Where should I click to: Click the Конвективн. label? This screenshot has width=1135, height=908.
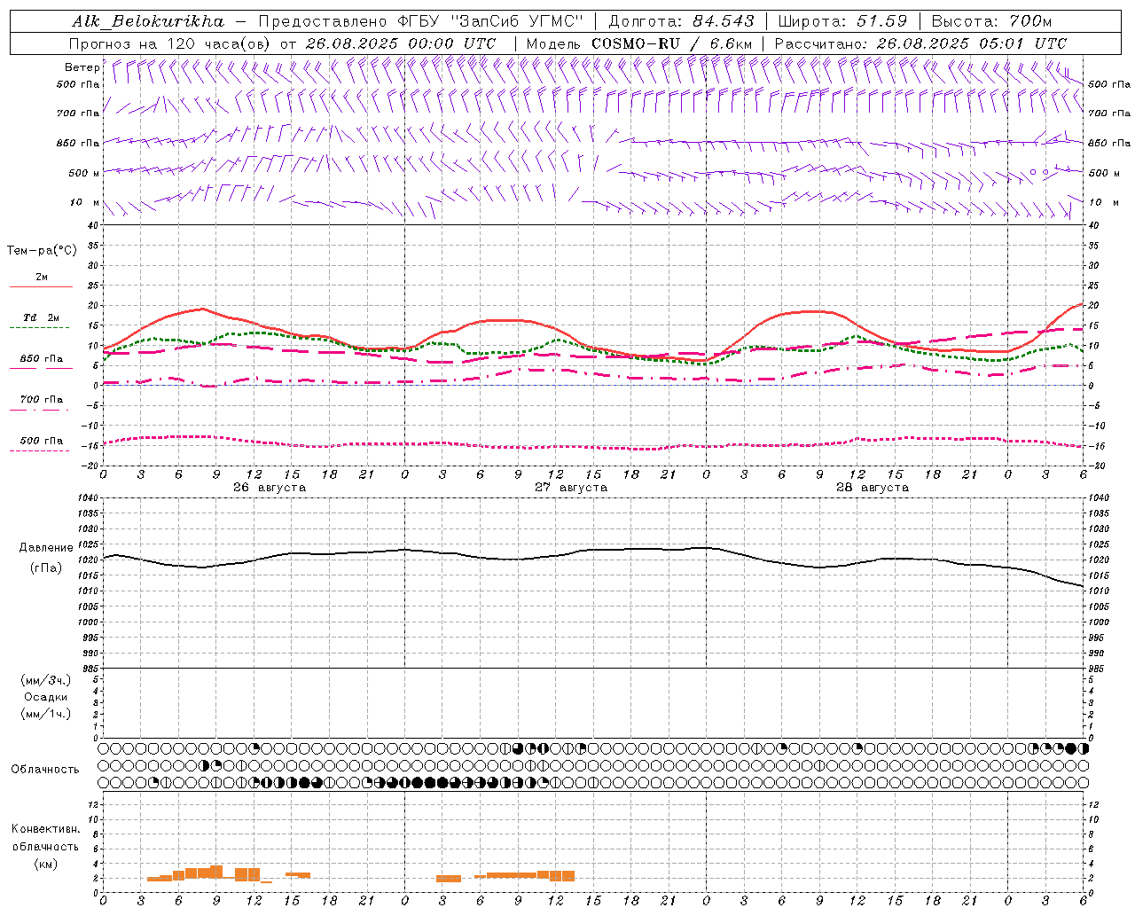pyautogui.click(x=45, y=829)
